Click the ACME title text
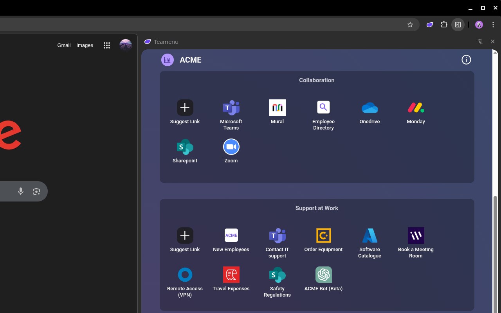Screen dimensions: 501x313 (x=191, y=60)
